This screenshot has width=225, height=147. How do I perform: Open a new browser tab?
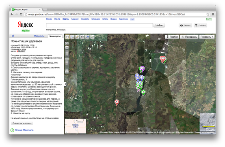pyautogui.click(x=45, y=10)
